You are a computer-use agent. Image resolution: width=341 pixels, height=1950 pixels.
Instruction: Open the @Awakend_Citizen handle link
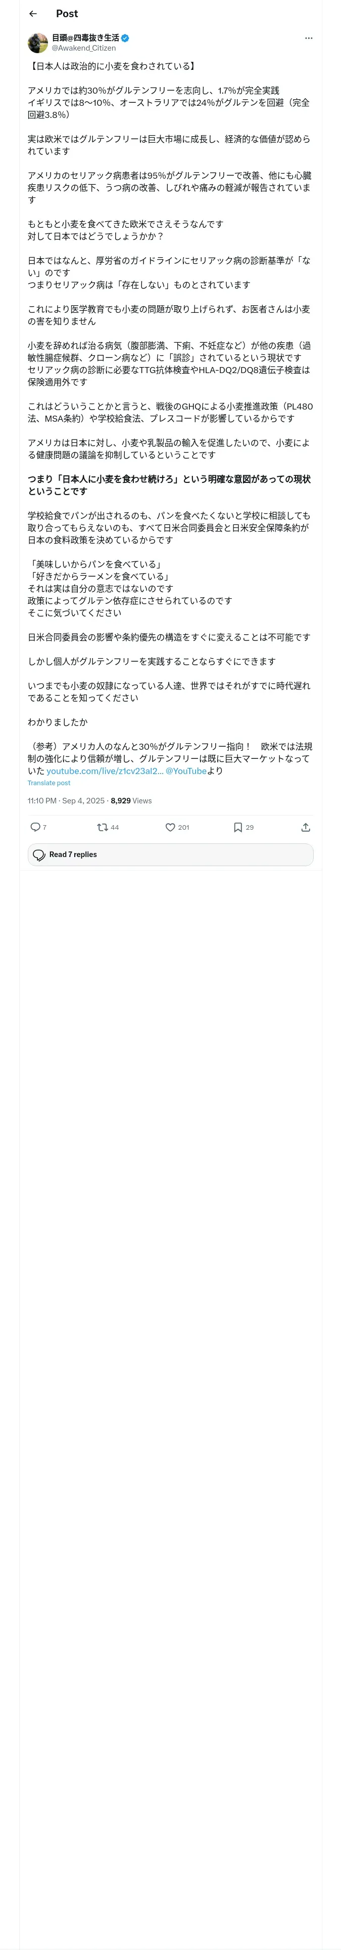click(x=83, y=48)
